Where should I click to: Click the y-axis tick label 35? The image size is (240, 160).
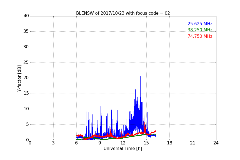click(26, 31)
